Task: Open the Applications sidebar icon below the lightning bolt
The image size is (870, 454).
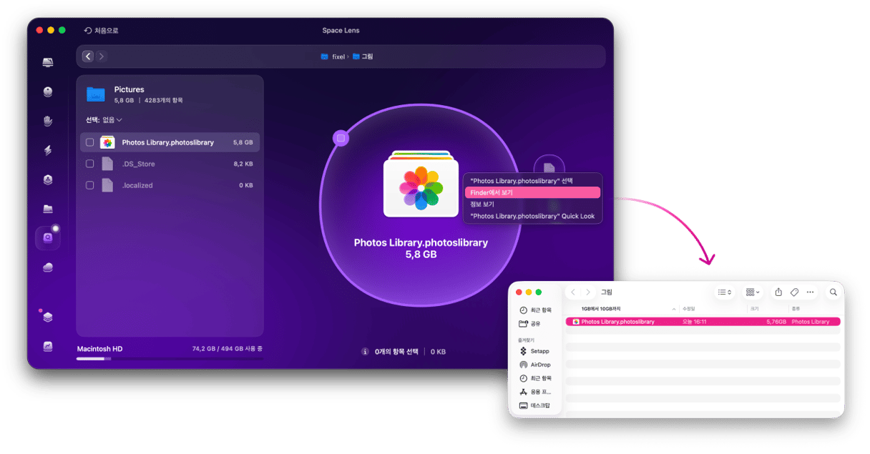Action: click(48, 179)
